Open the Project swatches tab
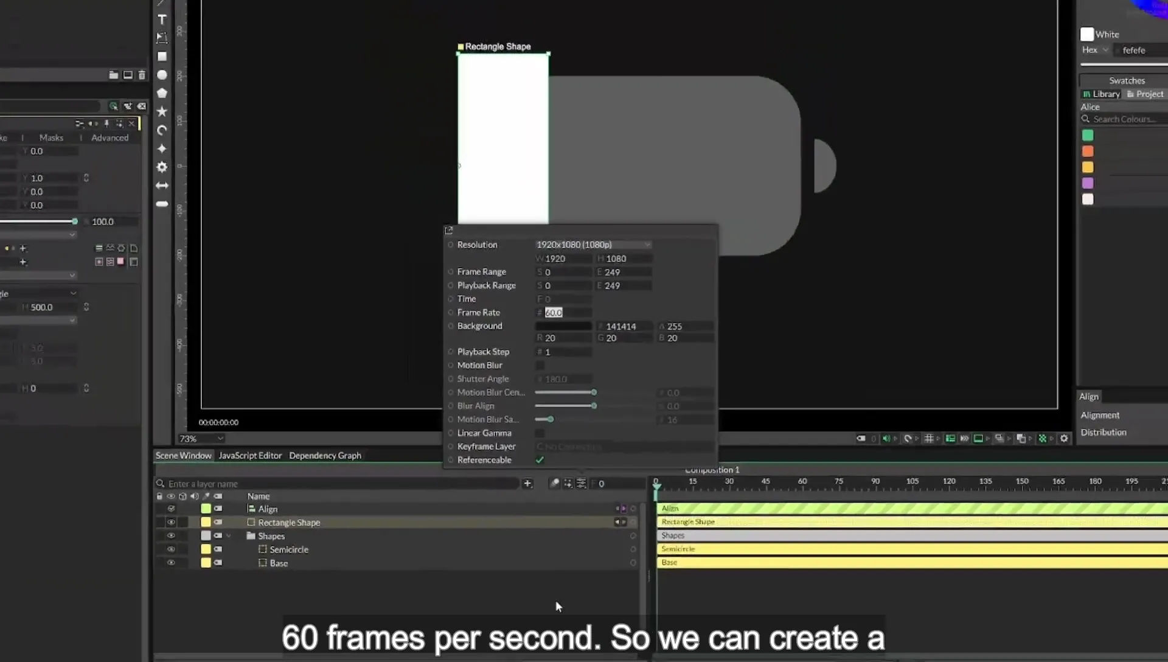 click(x=1145, y=94)
